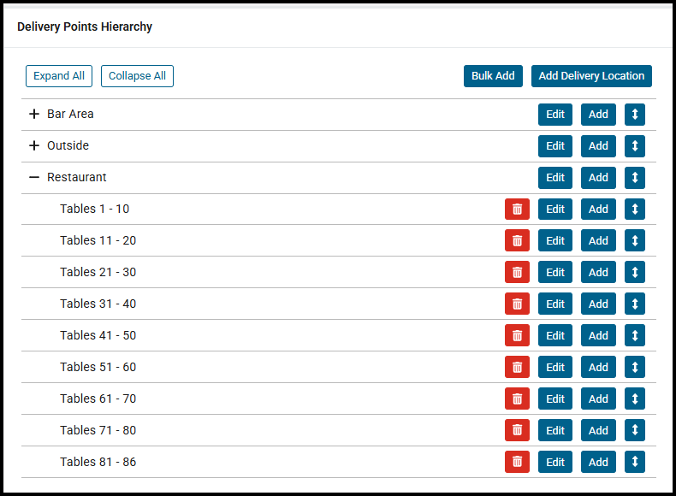This screenshot has height=496, width=676.
Task: Add a child under Tables 51 - 60
Action: 598,368
